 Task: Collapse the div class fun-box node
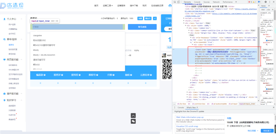click(x=184, y=23)
